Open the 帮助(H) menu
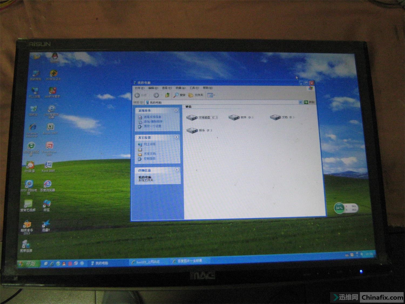The width and height of the screenshot is (405, 304). 208,88
